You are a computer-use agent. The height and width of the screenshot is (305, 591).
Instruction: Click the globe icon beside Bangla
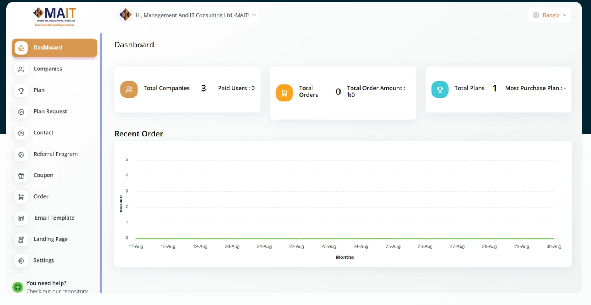pos(536,15)
